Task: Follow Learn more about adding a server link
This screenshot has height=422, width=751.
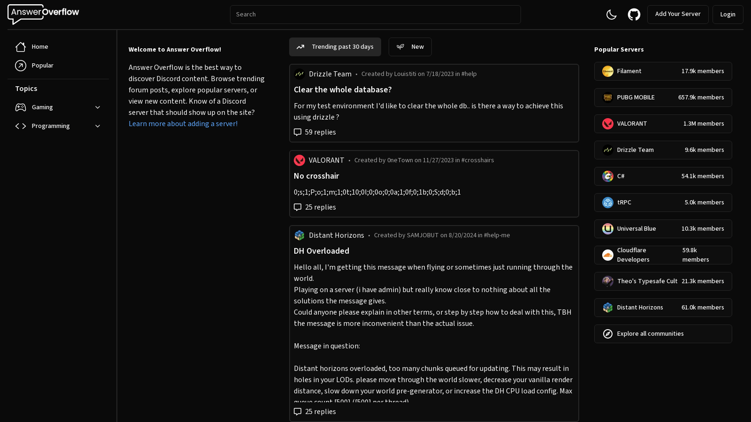Action: (x=183, y=124)
